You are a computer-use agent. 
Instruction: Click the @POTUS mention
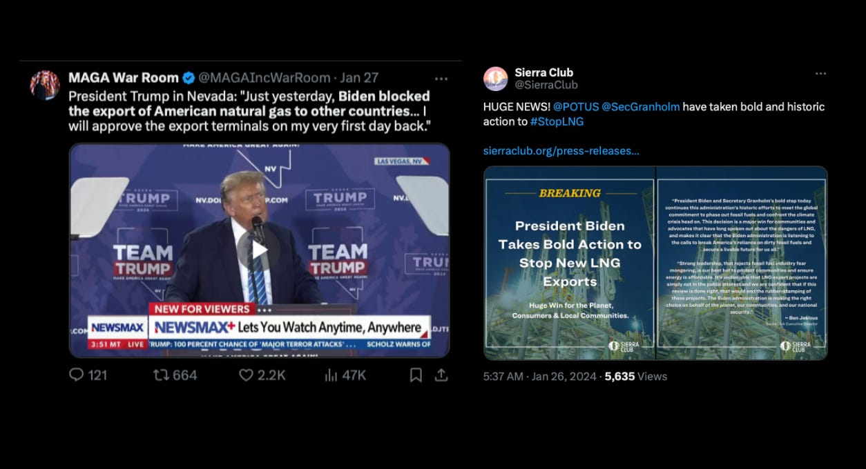click(x=576, y=106)
